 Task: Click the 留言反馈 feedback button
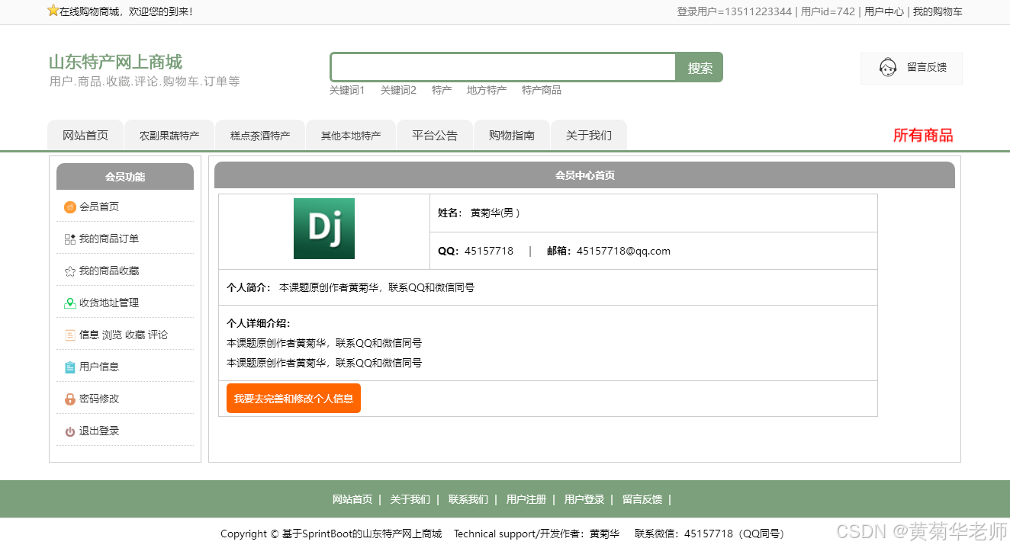click(912, 68)
